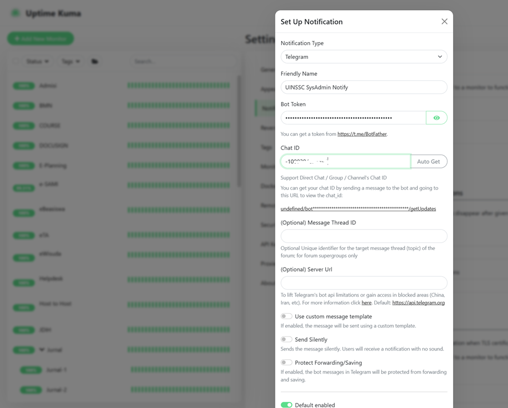The image size is (508, 408).
Task: Reveal the Bot Token with eye icon
Action: [x=437, y=118]
